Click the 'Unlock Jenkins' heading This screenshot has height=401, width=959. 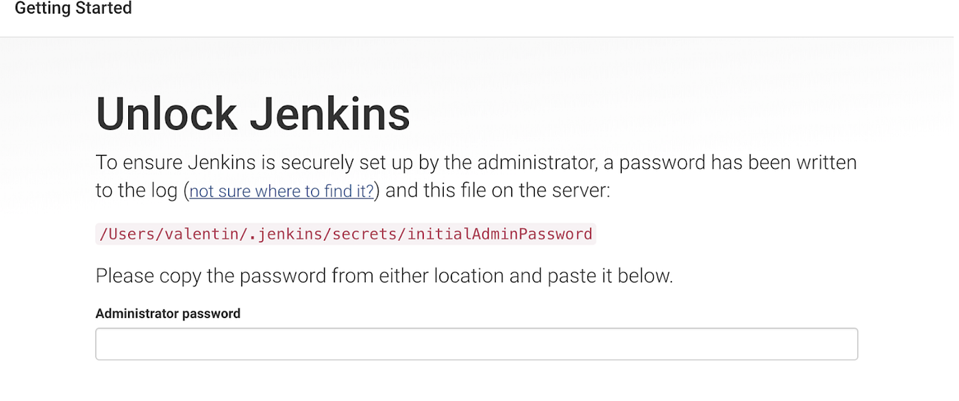(252, 113)
